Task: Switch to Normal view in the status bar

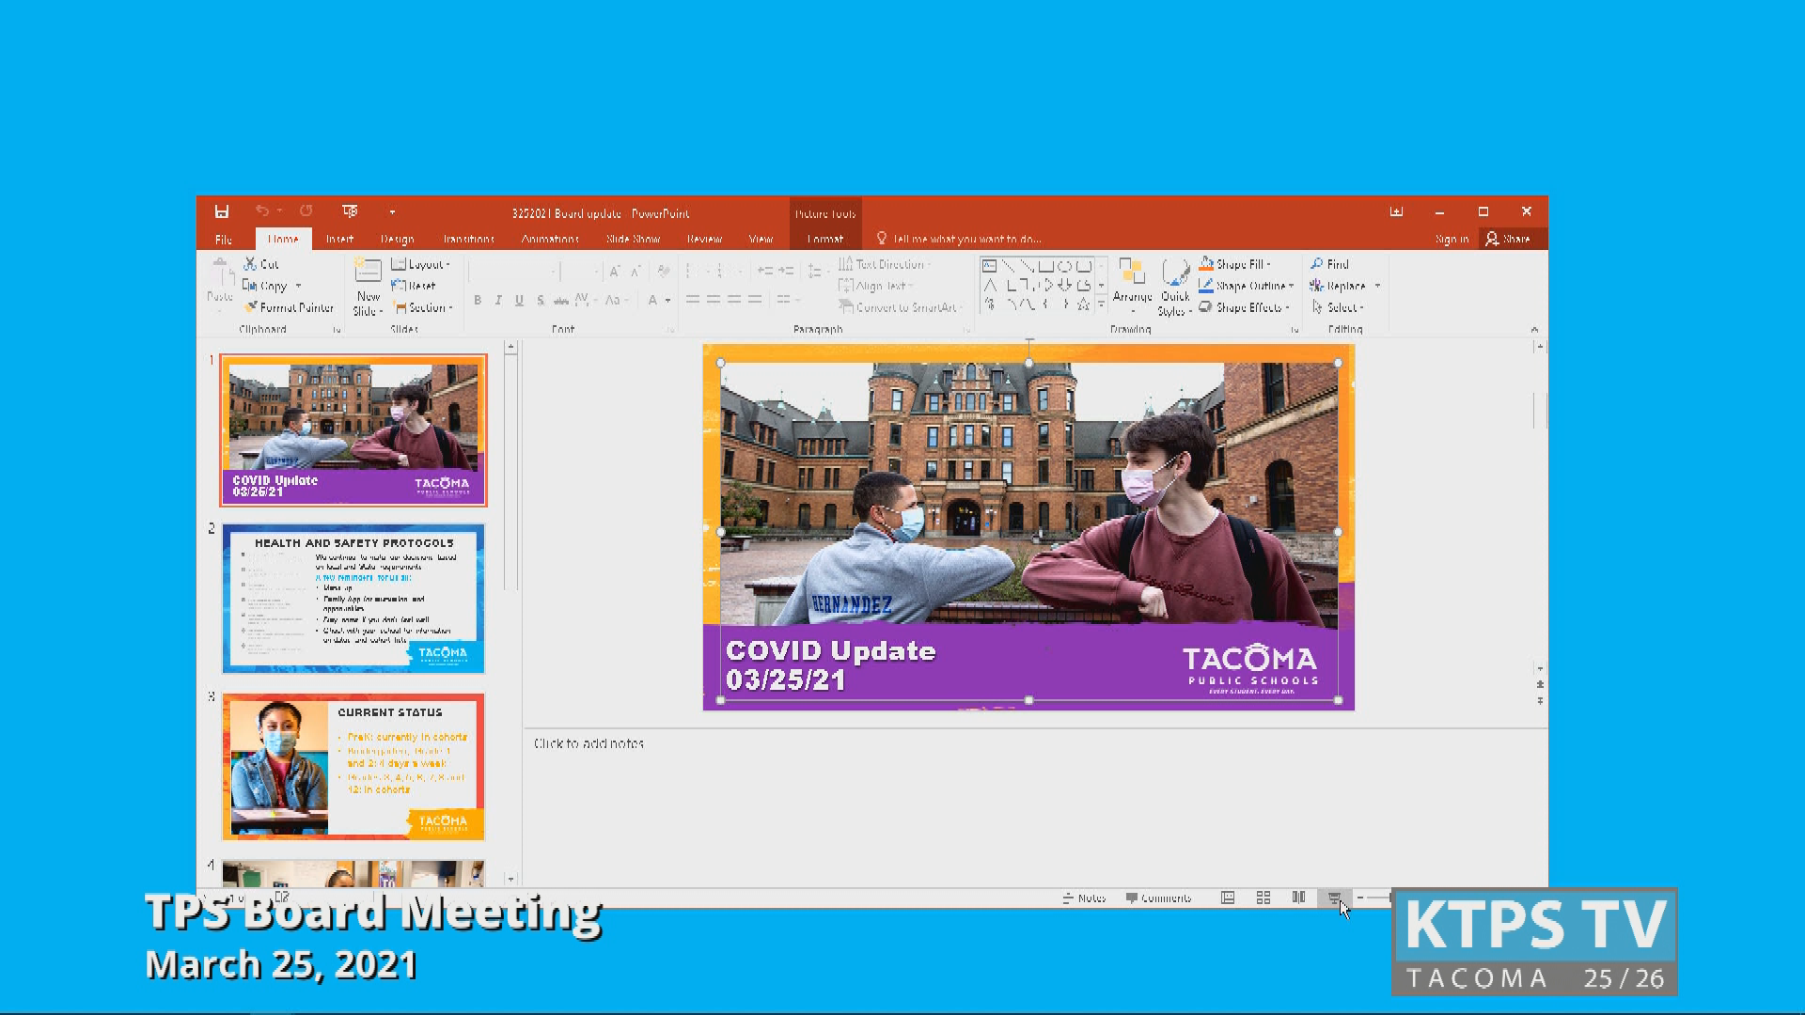Action: (1228, 898)
